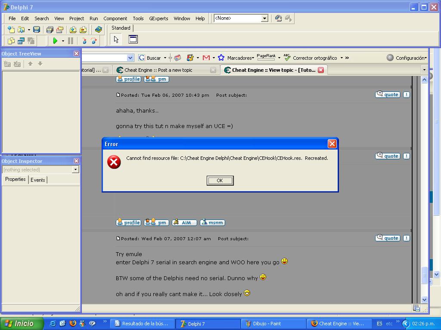
Task: Expand Corrector ortográfico dropdown arrow
Action: [342, 58]
